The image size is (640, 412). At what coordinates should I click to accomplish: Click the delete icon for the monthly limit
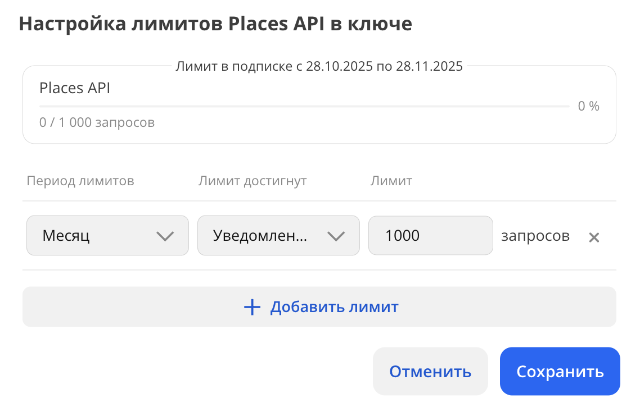[594, 237]
